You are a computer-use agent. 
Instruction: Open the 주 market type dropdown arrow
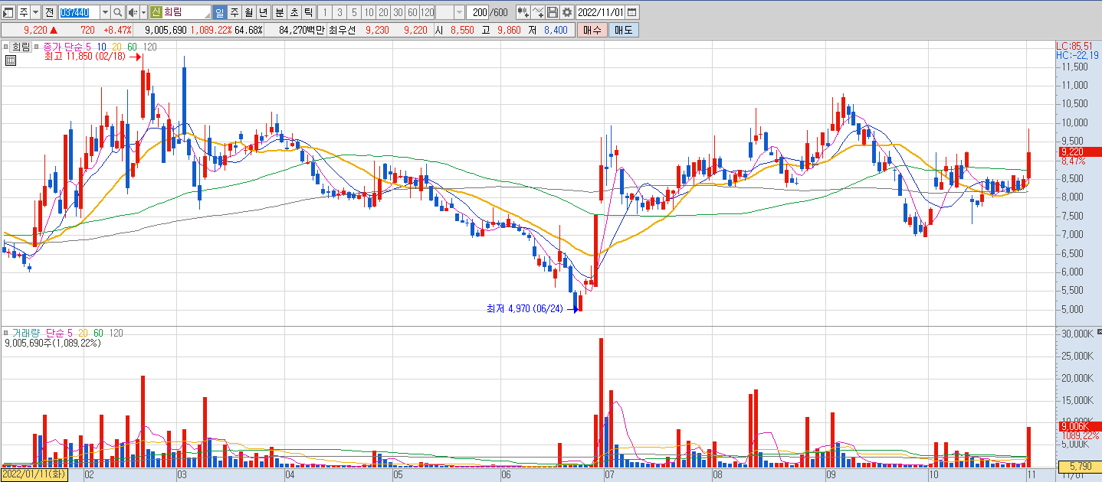tap(35, 12)
